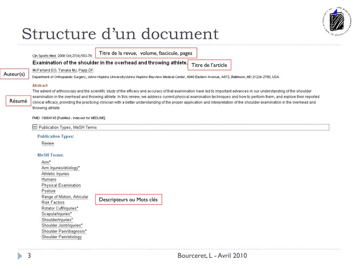Screen dimensions: 358x269
Task: Select MeSH term Shoulder Joint/injuries*
Action: (x=62, y=225)
